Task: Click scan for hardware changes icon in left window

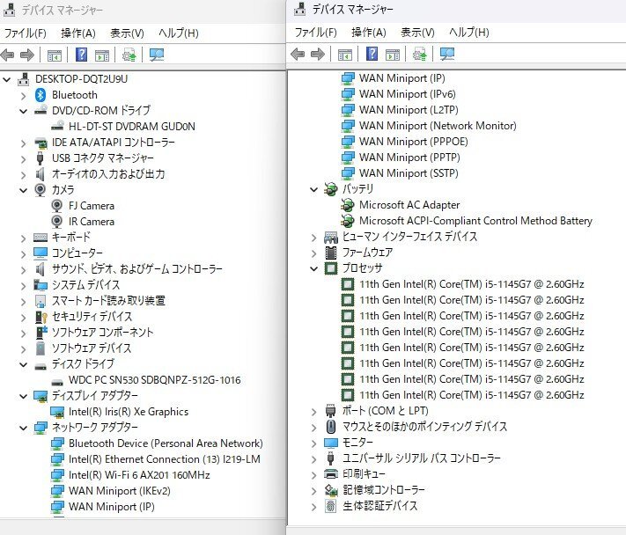Action: [x=157, y=55]
